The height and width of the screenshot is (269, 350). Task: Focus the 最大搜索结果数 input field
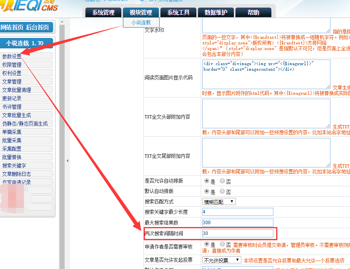237,223
